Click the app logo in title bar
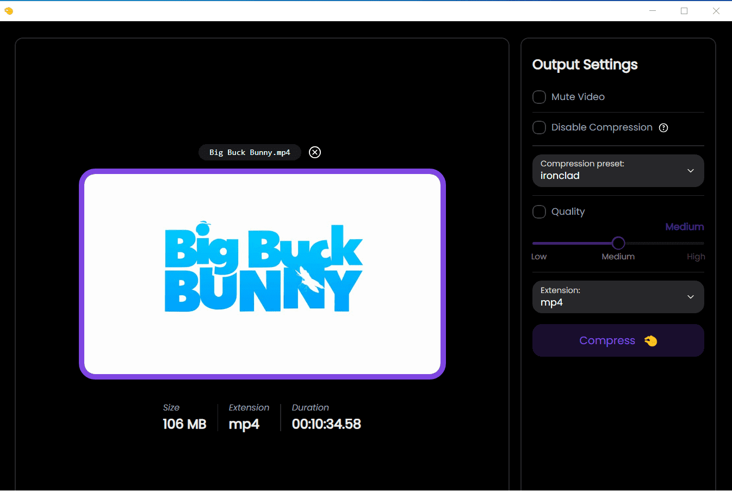This screenshot has width=732, height=491. 9,11
